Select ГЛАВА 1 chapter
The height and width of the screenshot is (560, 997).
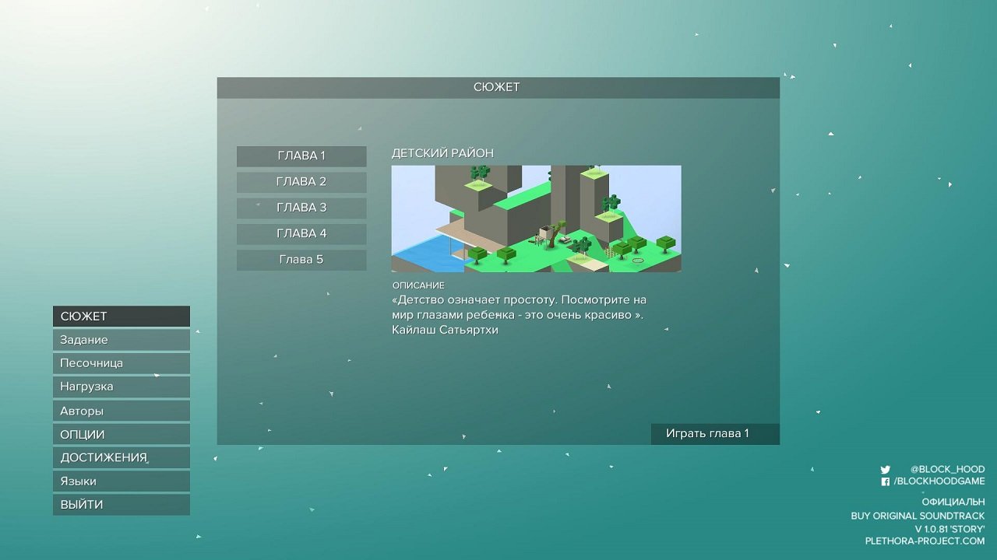pyautogui.click(x=301, y=156)
